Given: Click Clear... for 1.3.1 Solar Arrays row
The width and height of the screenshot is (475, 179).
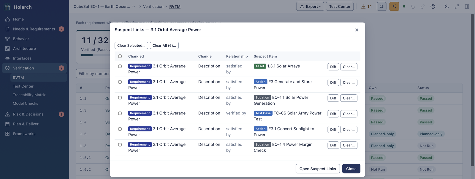Looking at the screenshot, I should pos(349,67).
